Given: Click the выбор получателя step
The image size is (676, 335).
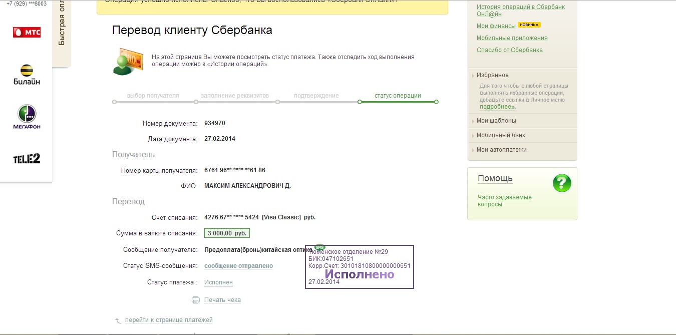Looking at the screenshot, I should pyautogui.click(x=153, y=96).
